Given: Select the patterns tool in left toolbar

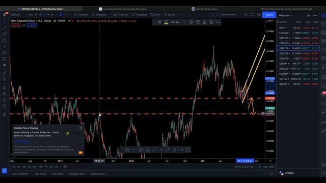Looking at the screenshot, I should pyautogui.click(x=5, y=53).
